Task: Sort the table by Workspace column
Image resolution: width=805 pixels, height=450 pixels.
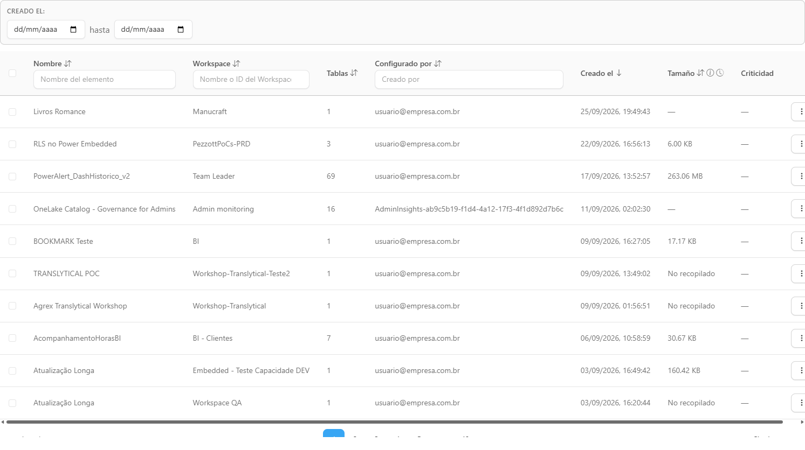Action: 236,64
